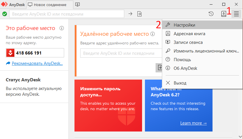This screenshot has width=243, height=139.
Task: Open Помощь from the menu
Action: point(182,60)
